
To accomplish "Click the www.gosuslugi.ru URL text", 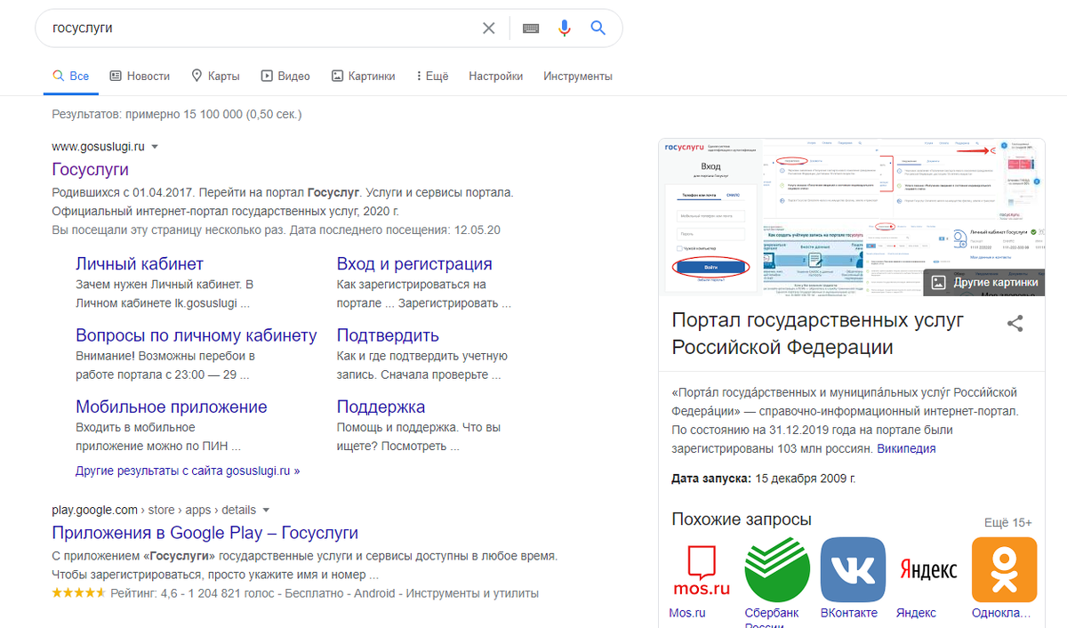I will click(x=98, y=147).
